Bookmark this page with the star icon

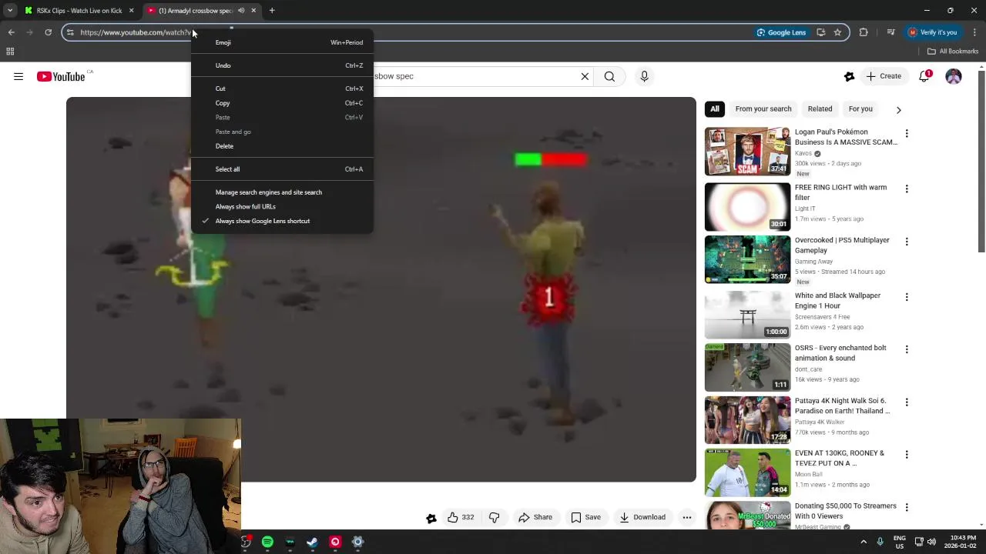tap(837, 32)
